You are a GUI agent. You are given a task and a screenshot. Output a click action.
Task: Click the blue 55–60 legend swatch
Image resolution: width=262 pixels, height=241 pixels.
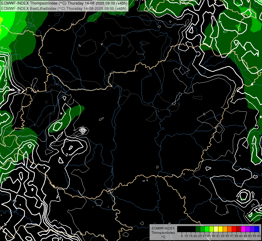(x=257, y=229)
